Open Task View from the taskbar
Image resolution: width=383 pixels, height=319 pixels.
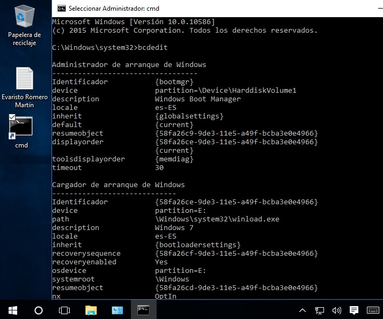64,310
